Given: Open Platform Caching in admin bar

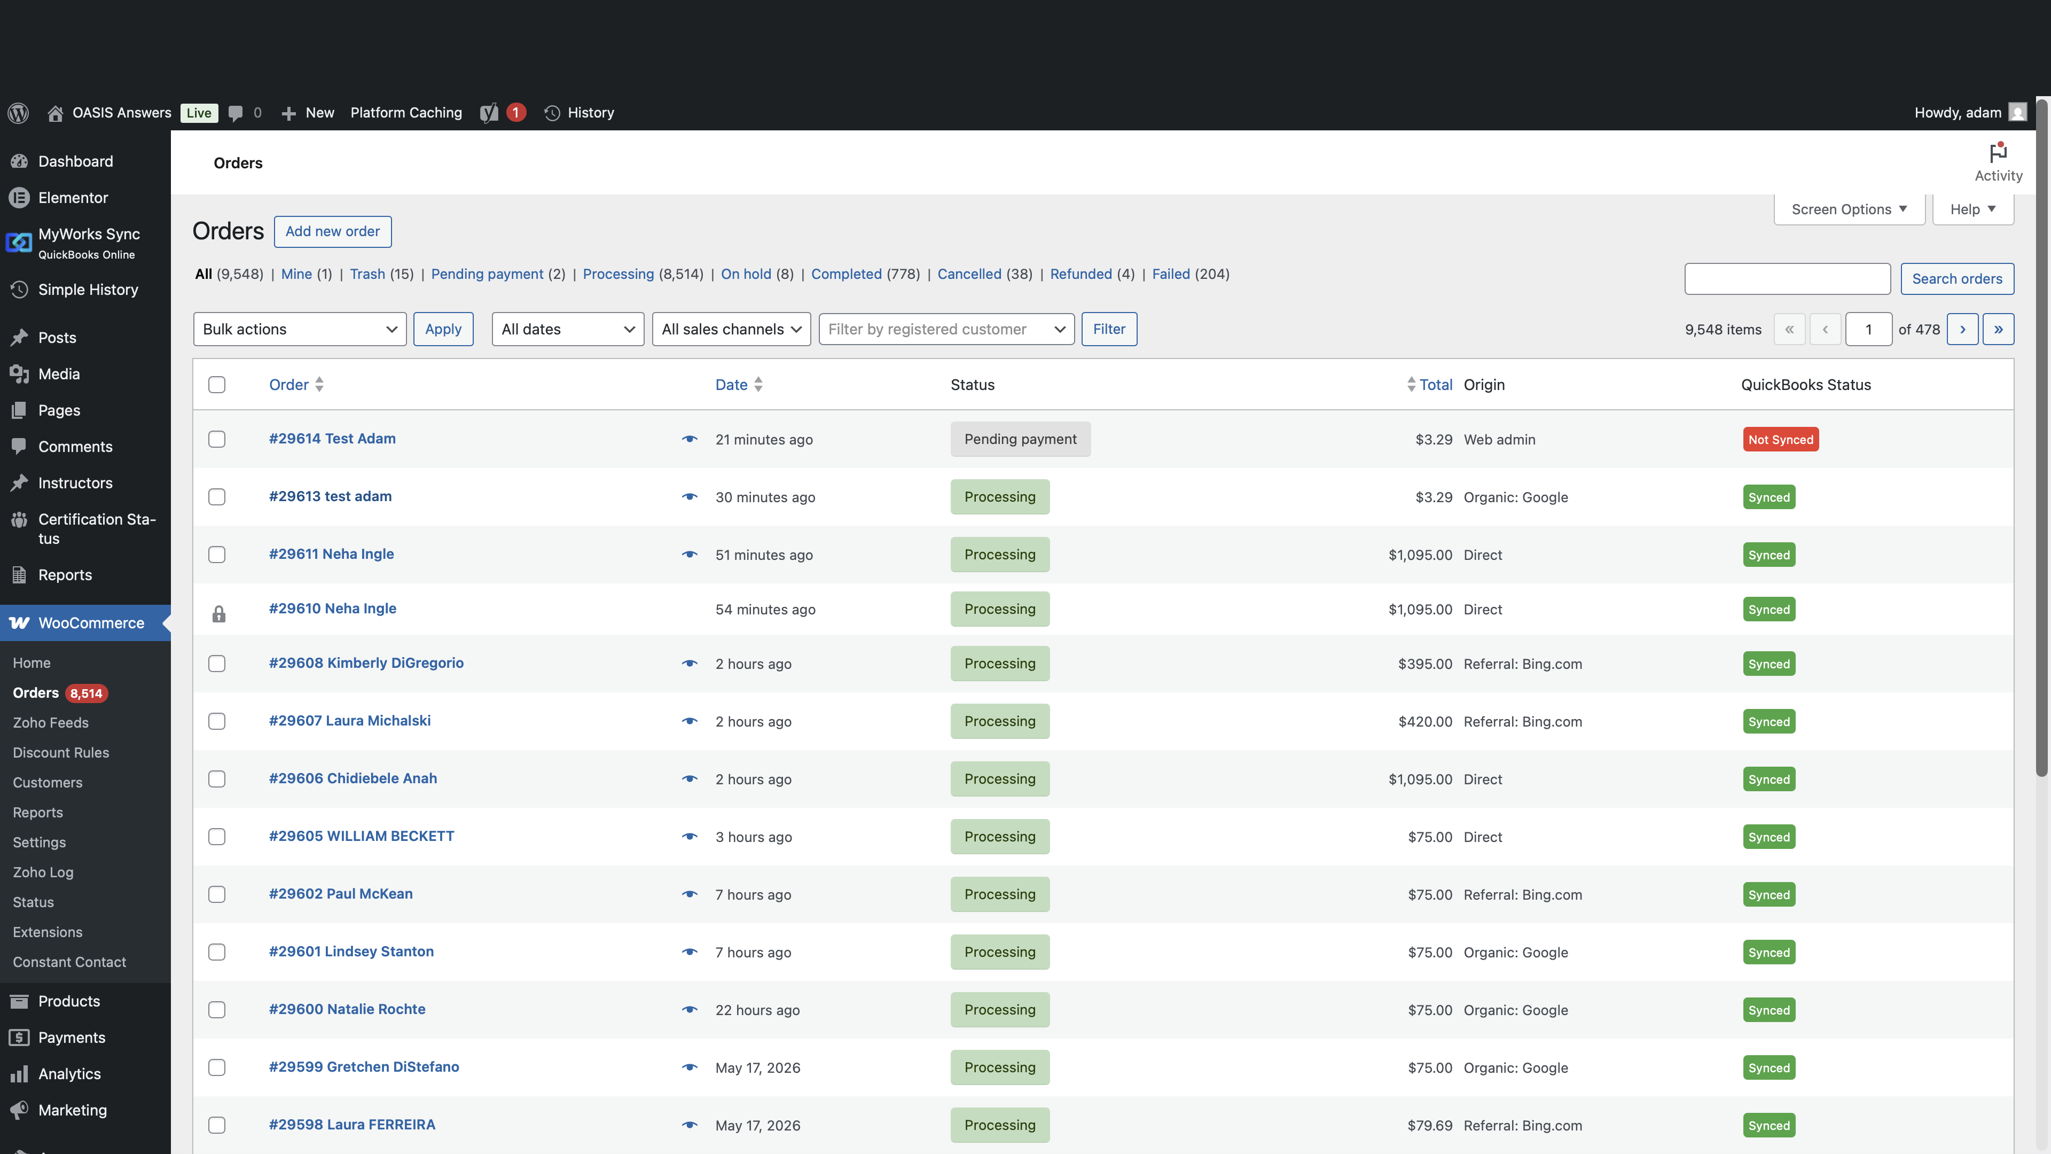Looking at the screenshot, I should click(406, 113).
